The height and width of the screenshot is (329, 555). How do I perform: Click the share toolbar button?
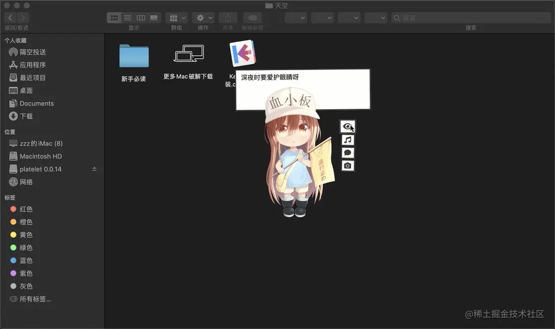[x=228, y=18]
